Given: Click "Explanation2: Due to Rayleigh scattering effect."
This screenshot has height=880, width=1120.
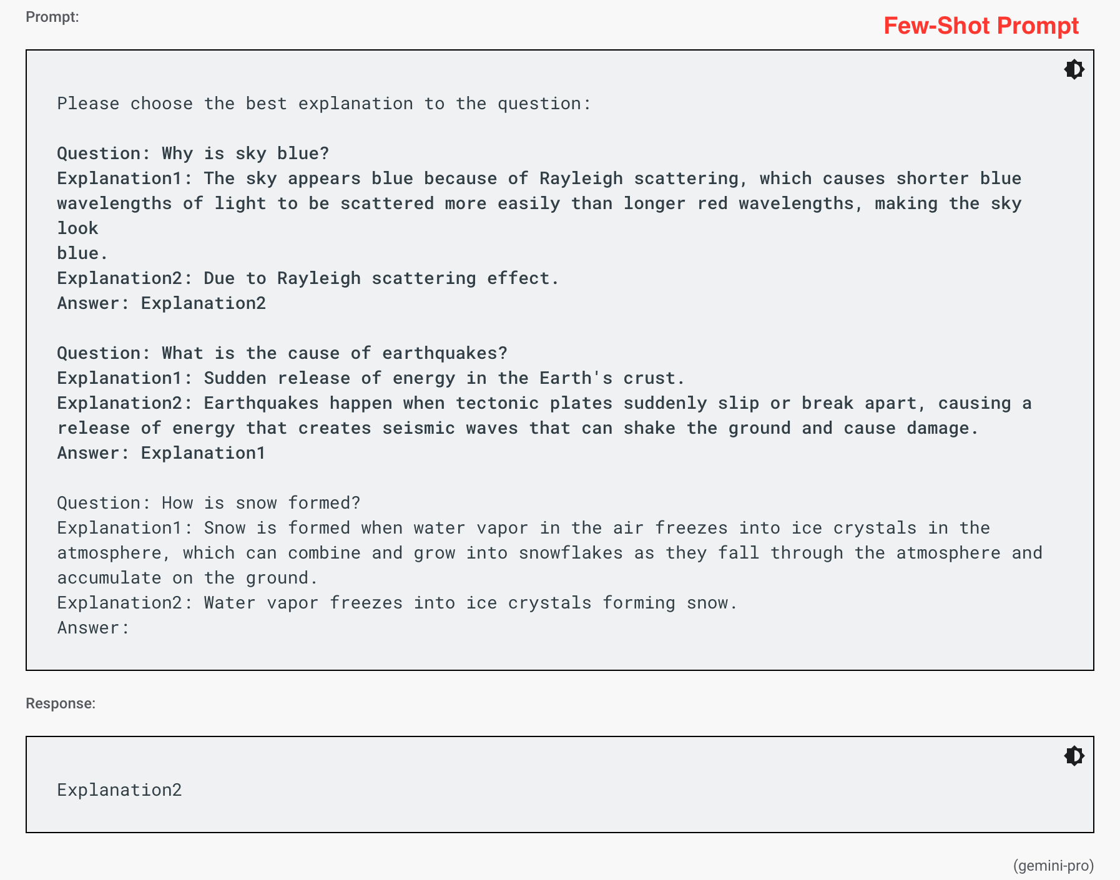Looking at the screenshot, I should (x=308, y=278).
